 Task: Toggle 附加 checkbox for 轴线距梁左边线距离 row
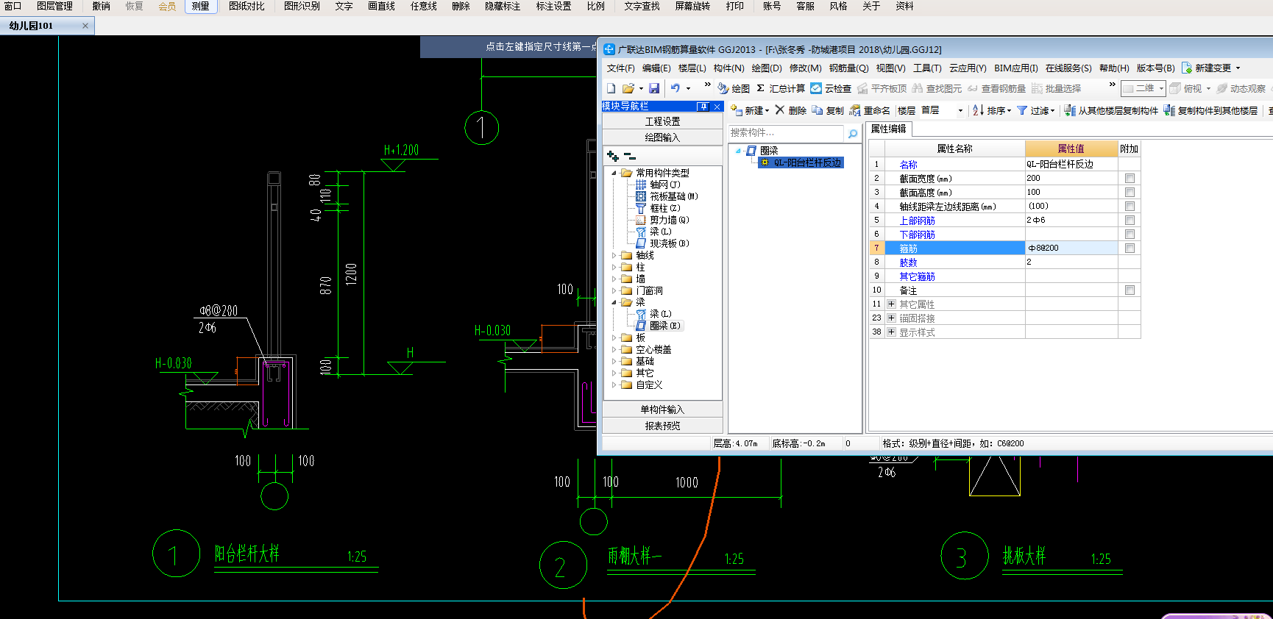1130,206
